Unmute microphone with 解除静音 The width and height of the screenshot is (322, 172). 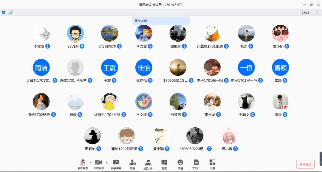[83, 164]
